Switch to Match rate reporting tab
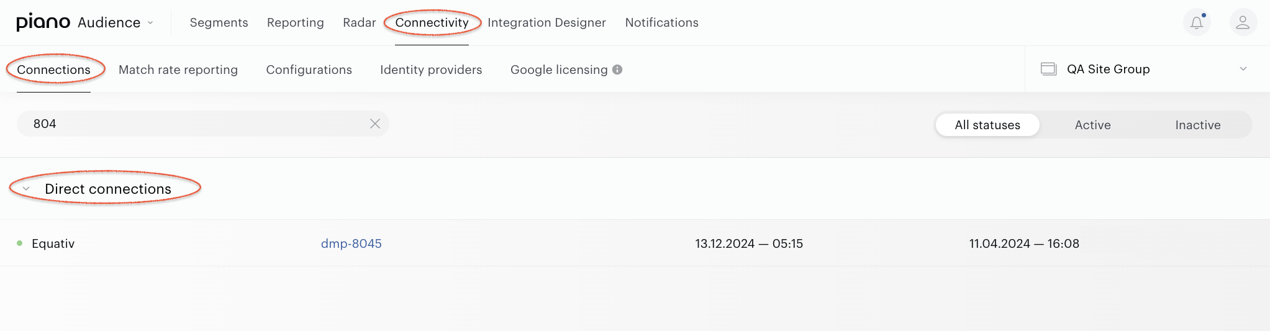The width and height of the screenshot is (1270, 331). tap(178, 70)
